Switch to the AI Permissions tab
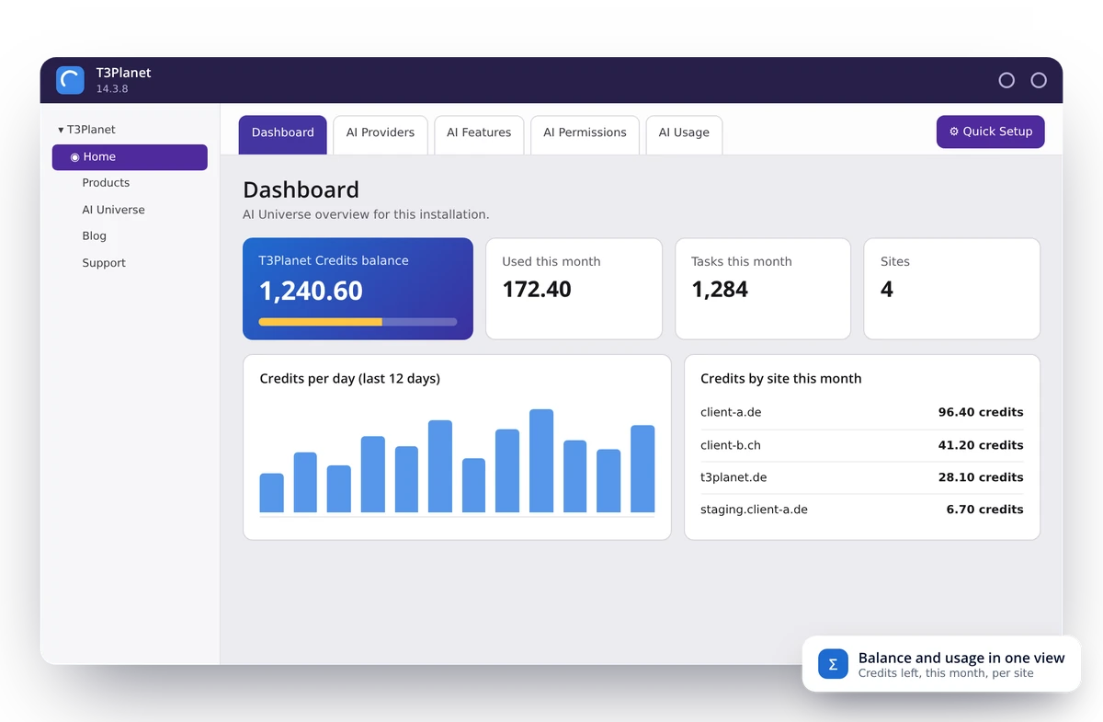Viewport: 1103px width, 722px height. 585,134
